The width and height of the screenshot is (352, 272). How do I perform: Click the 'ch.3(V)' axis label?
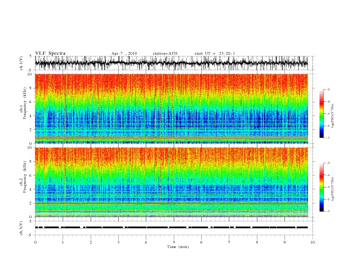(x=21, y=228)
